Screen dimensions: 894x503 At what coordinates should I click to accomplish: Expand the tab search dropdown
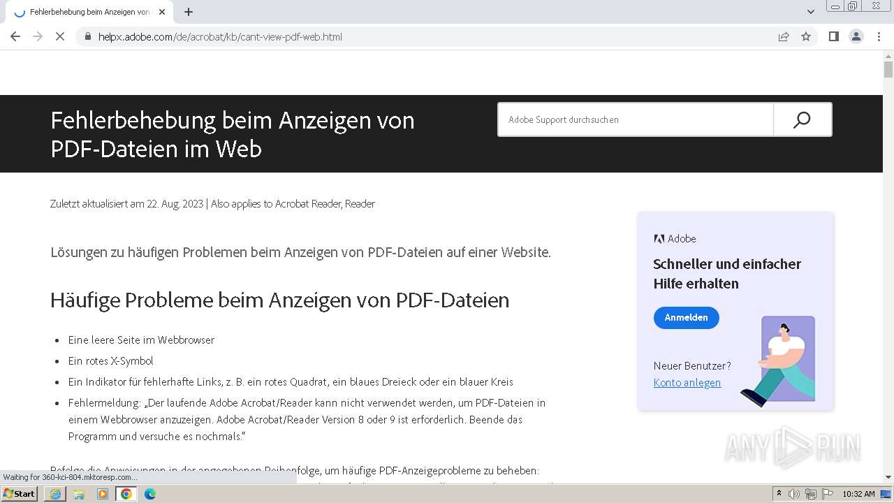coord(810,12)
